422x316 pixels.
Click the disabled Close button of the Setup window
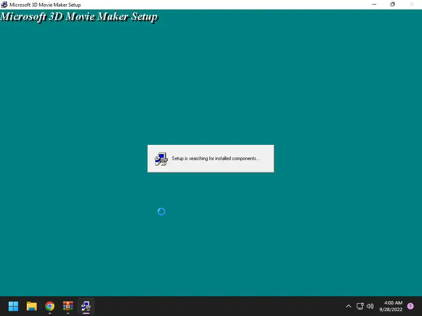[x=412, y=4]
